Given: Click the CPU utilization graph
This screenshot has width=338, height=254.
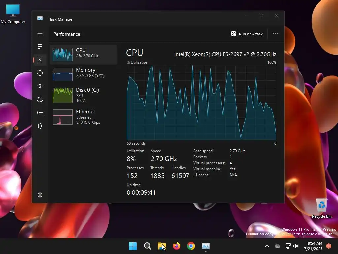Looking at the screenshot, I should pos(201,103).
